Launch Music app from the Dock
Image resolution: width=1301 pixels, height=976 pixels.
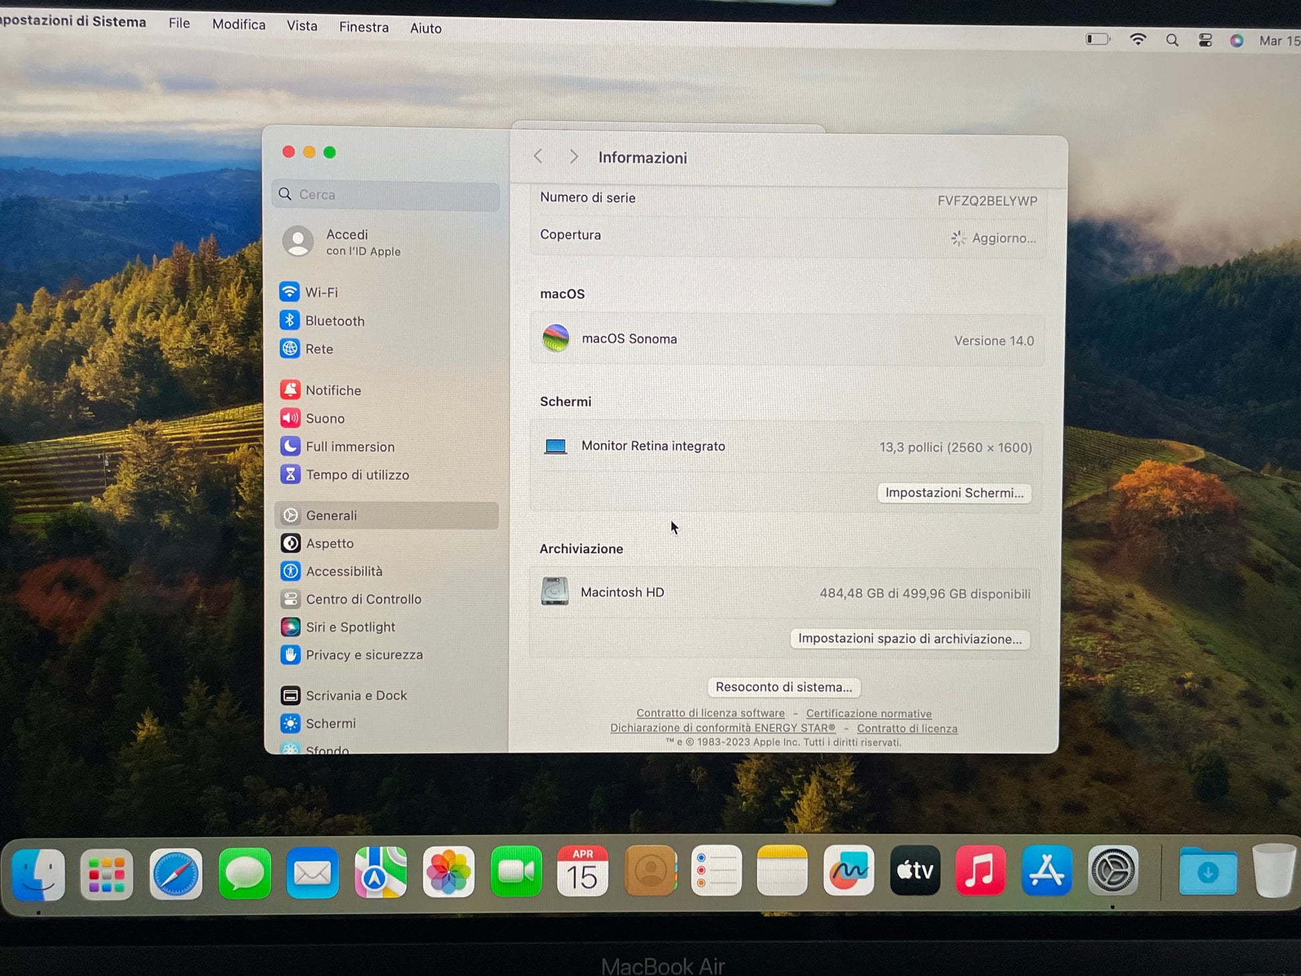981,870
